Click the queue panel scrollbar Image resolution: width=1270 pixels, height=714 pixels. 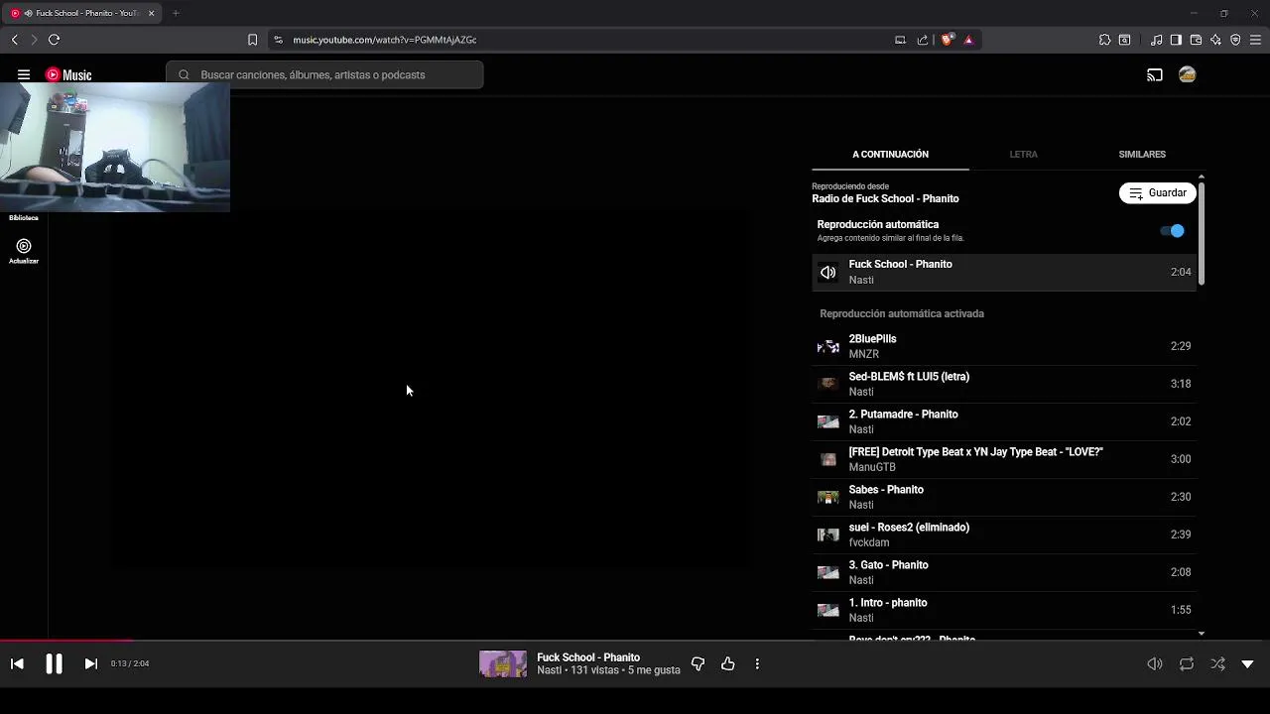1202,234
